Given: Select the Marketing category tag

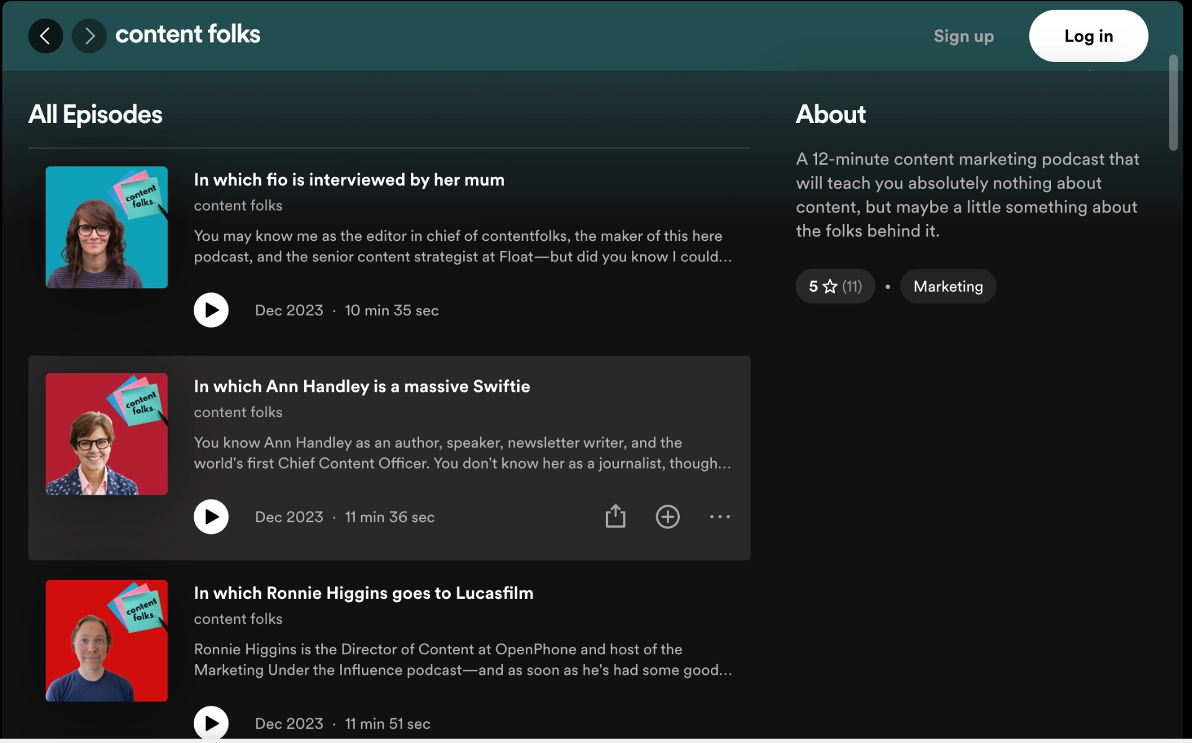Looking at the screenshot, I should click(947, 286).
